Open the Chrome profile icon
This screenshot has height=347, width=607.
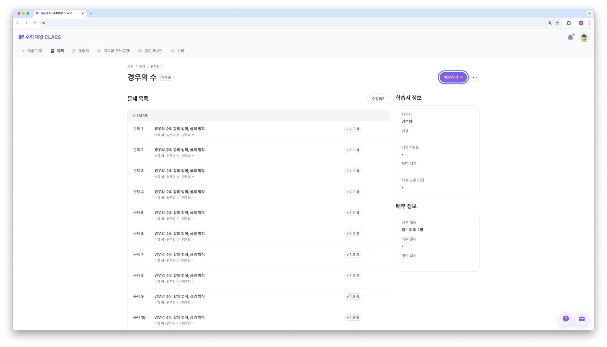[581, 23]
